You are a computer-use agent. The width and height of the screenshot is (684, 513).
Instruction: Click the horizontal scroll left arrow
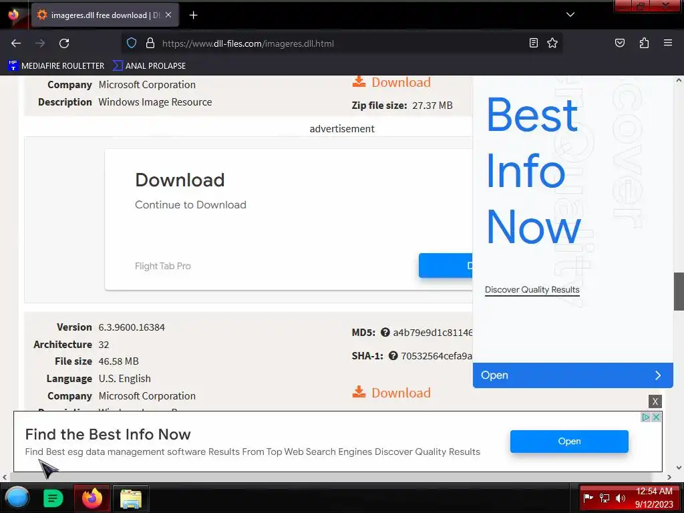pos(5,477)
